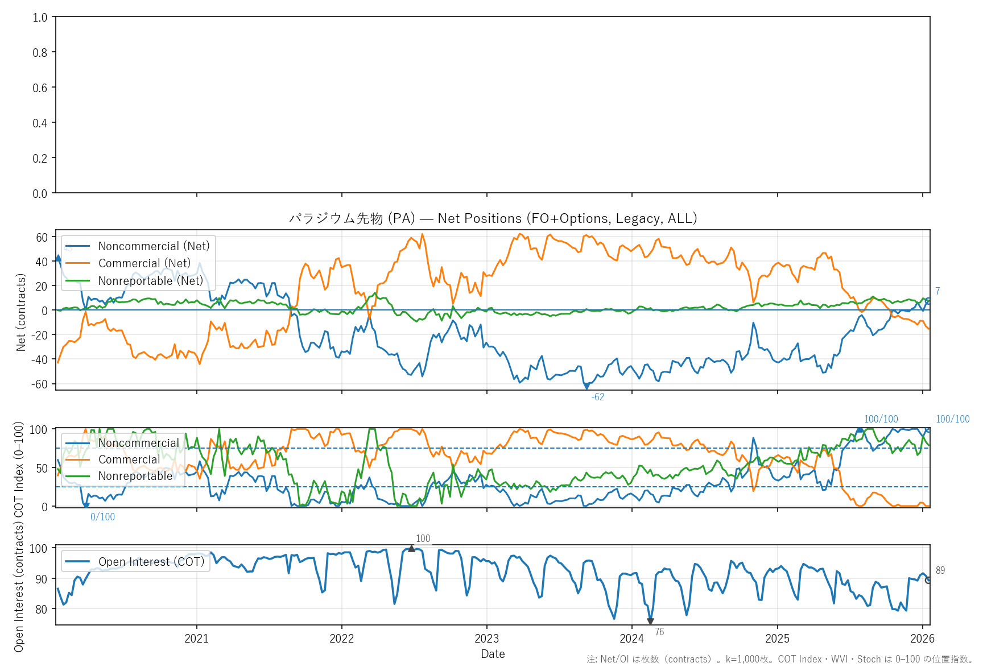Click the green line swatch for Nonreportable (Net)

(x=77, y=281)
